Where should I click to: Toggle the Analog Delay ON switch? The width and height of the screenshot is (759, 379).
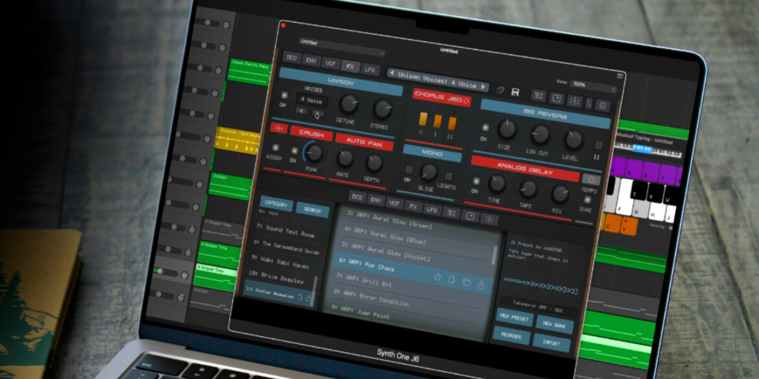click(476, 181)
